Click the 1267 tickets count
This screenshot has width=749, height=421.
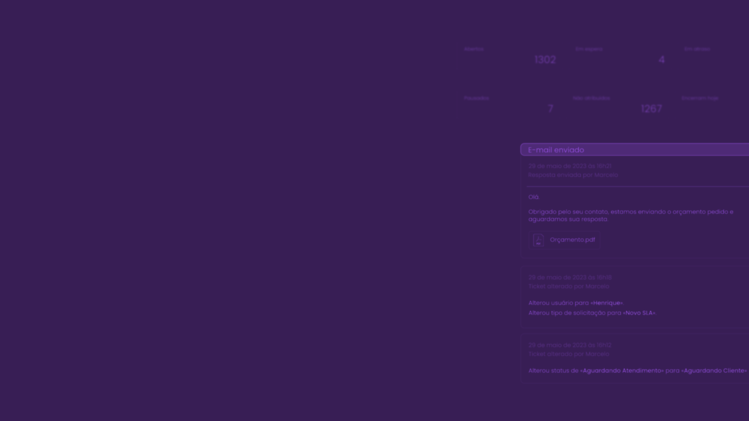click(x=651, y=109)
